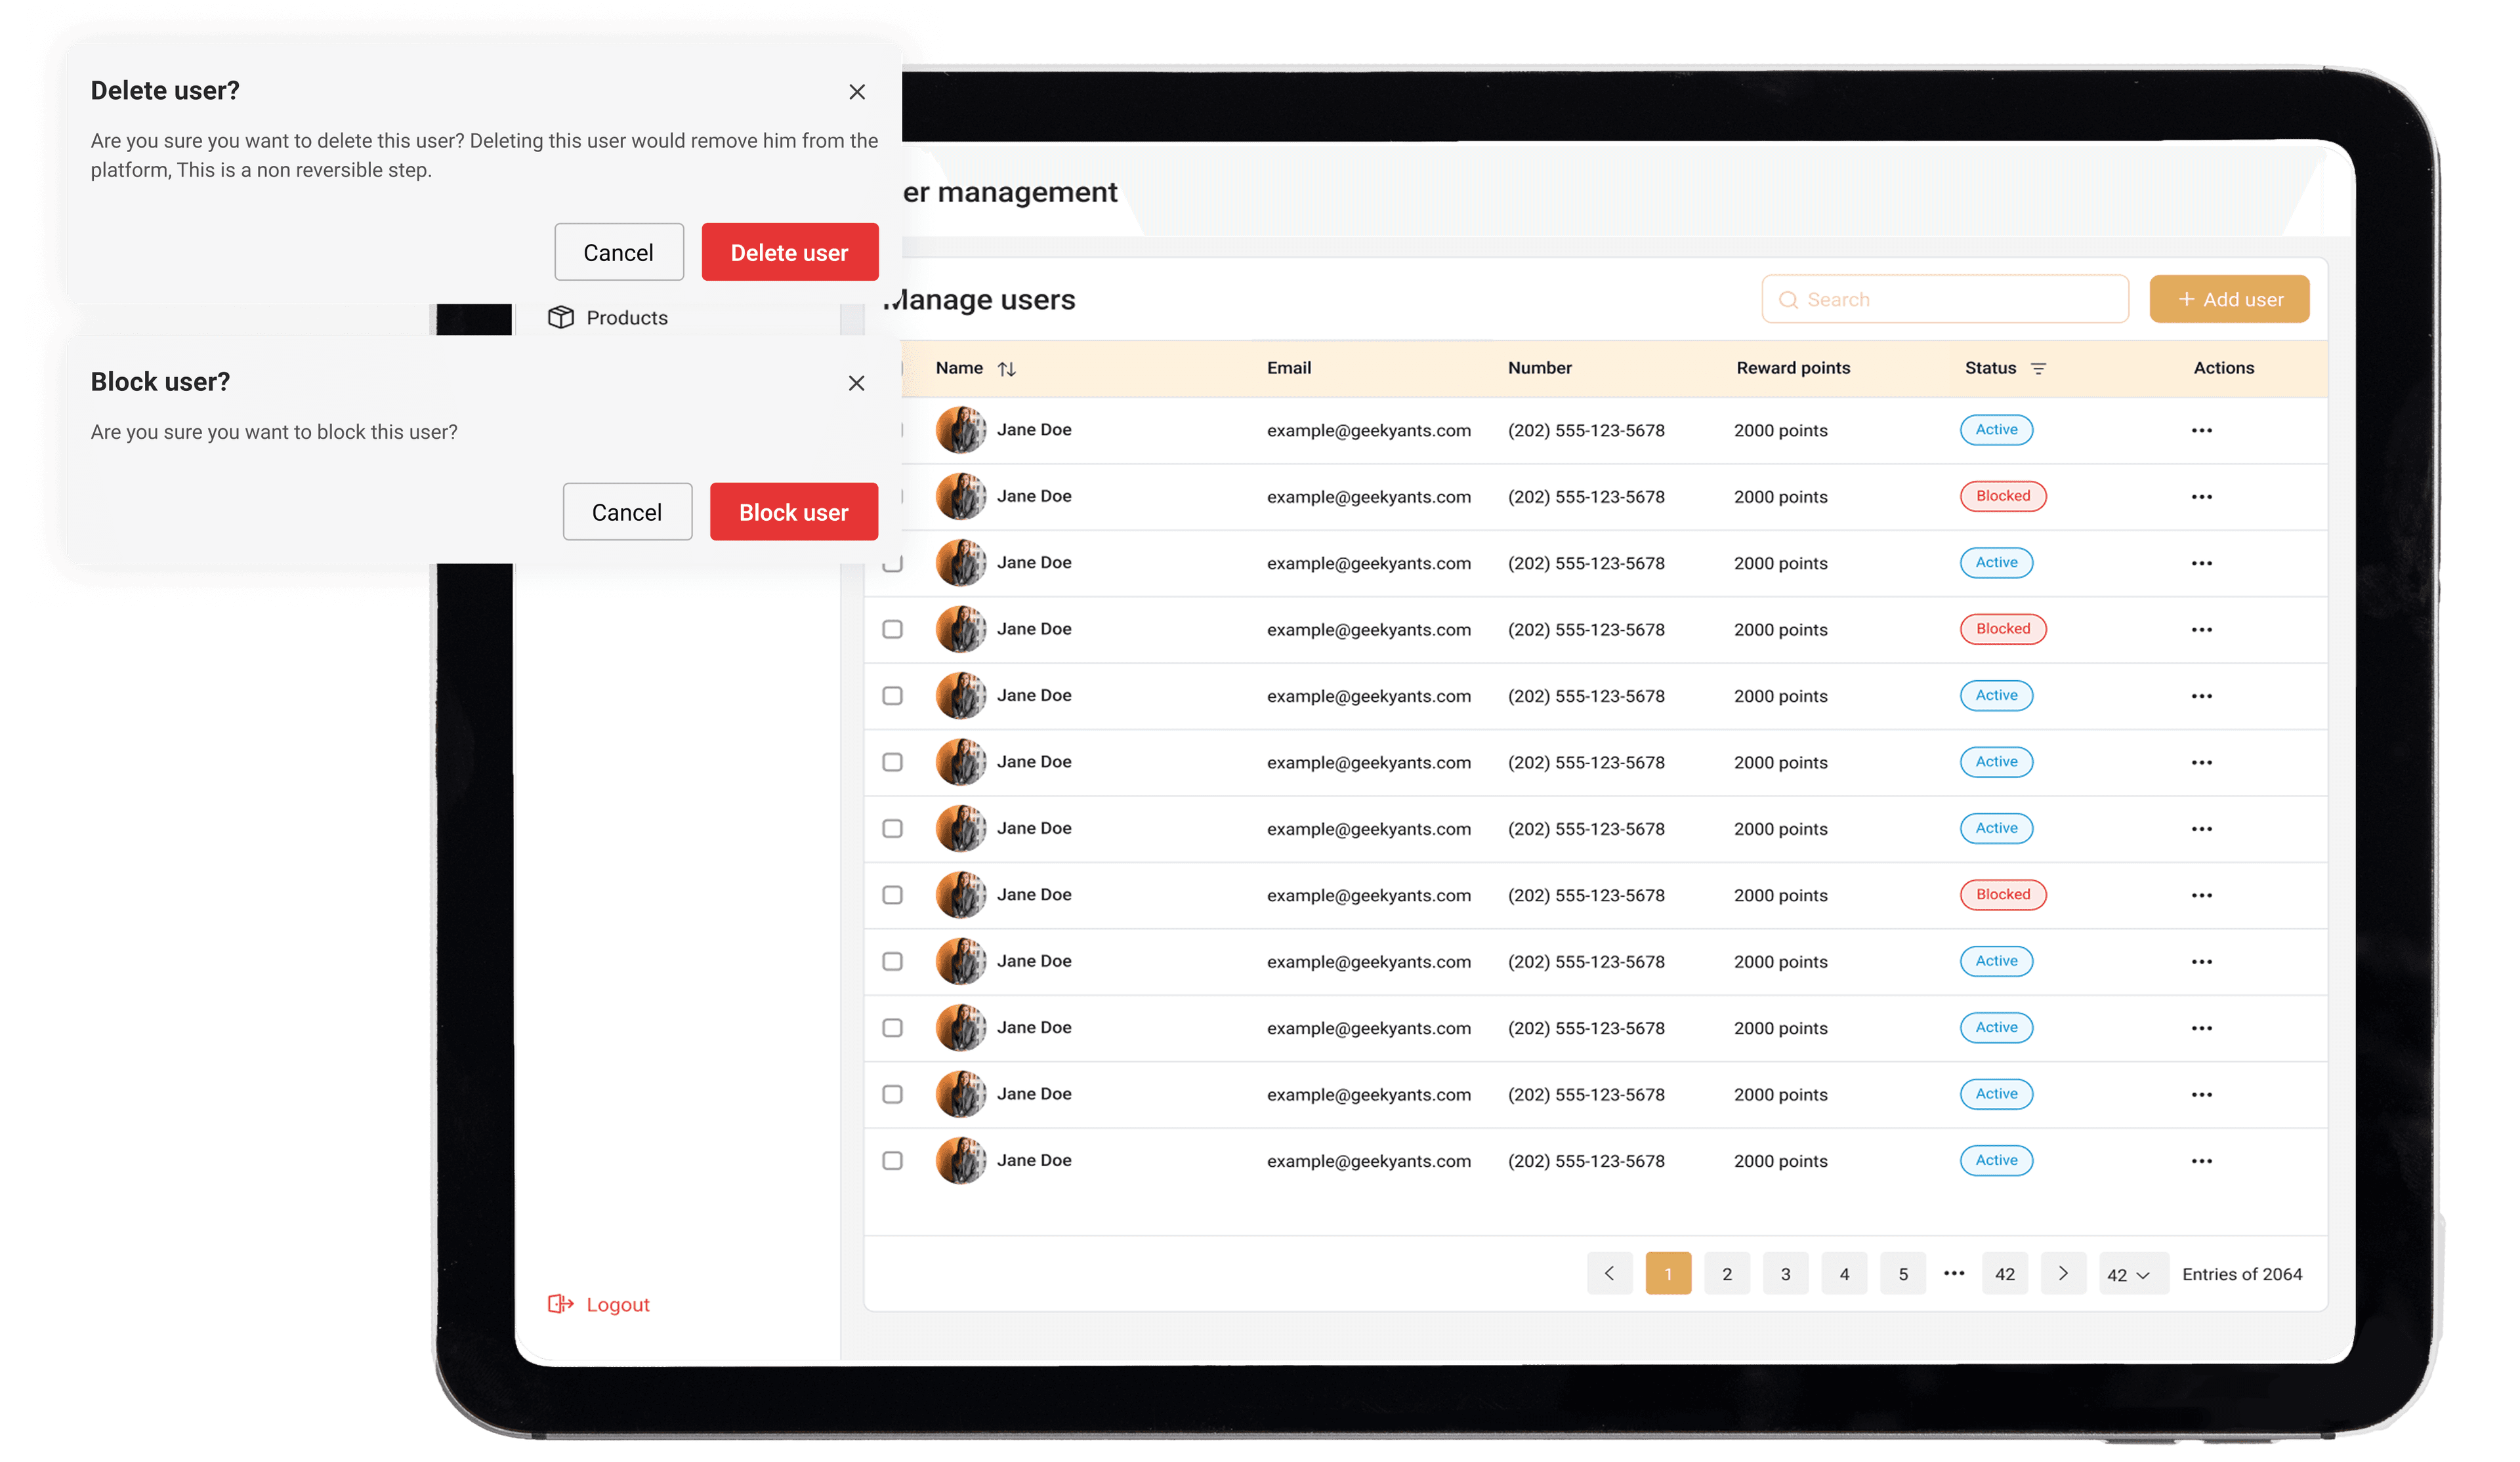The image size is (2520, 1462).
Task: Confirm with the red Block user button
Action: coord(794,512)
